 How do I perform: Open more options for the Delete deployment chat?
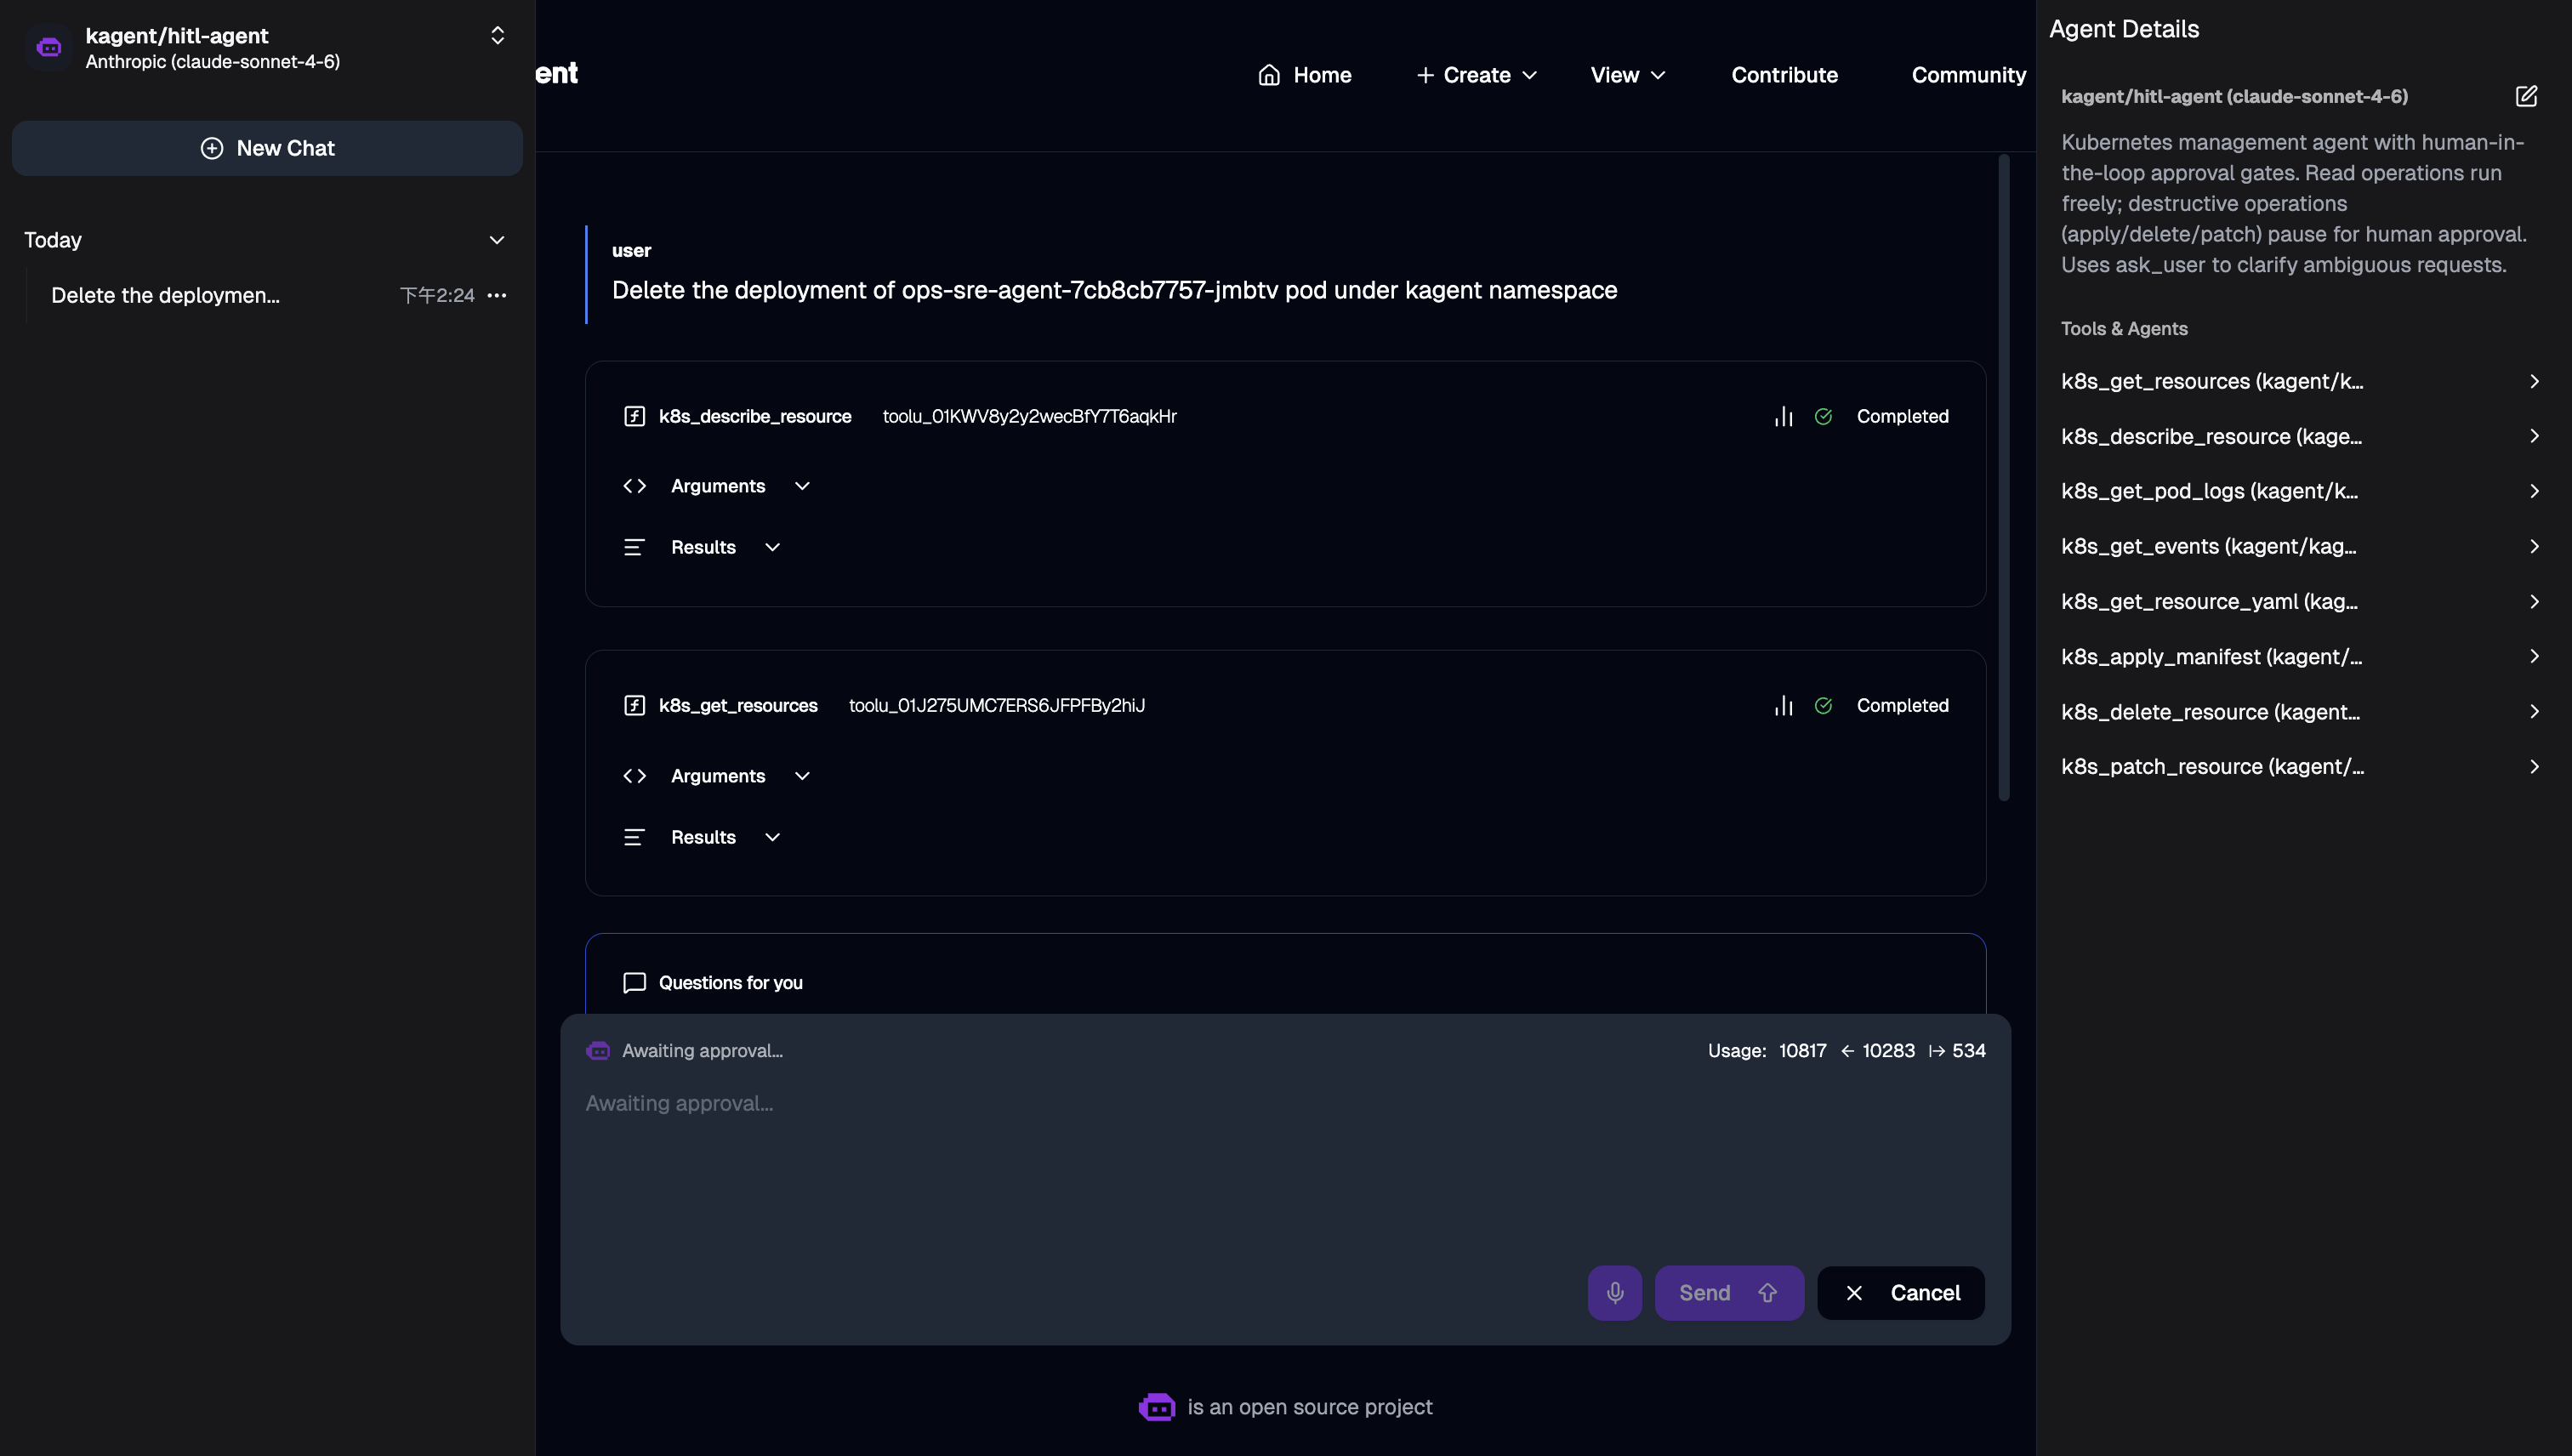tap(496, 295)
